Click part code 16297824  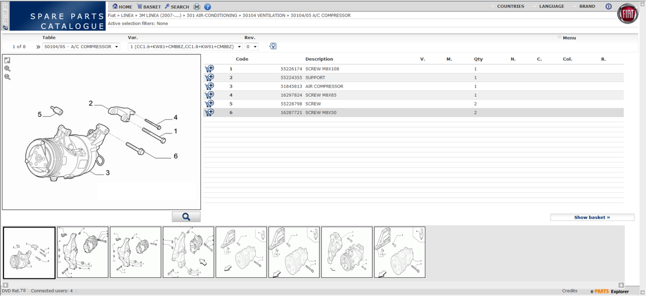[x=291, y=95]
